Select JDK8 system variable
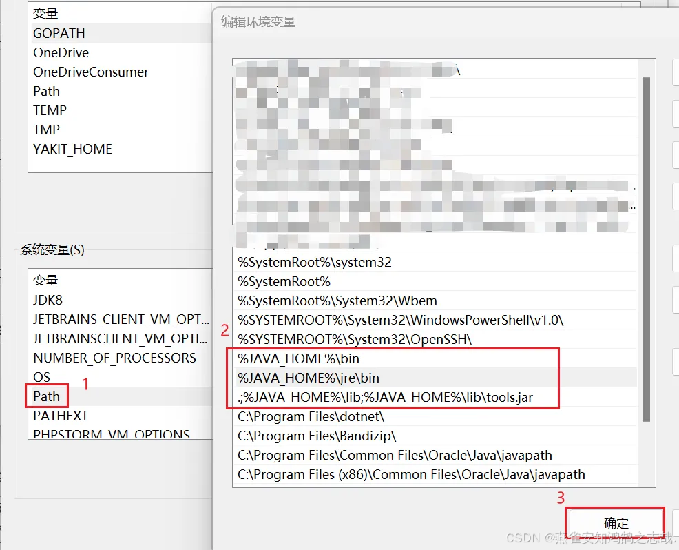Image resolution: width=679 pixels, height=550 pixels. click(48, 300)
